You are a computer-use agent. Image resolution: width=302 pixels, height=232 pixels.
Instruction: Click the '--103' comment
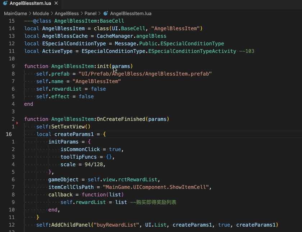[x=247, y=51]
